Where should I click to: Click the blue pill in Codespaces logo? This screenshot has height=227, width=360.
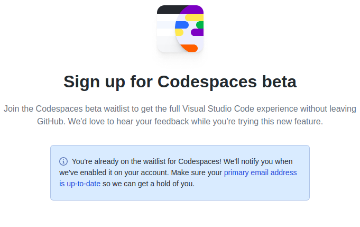(x=182, y=25)
